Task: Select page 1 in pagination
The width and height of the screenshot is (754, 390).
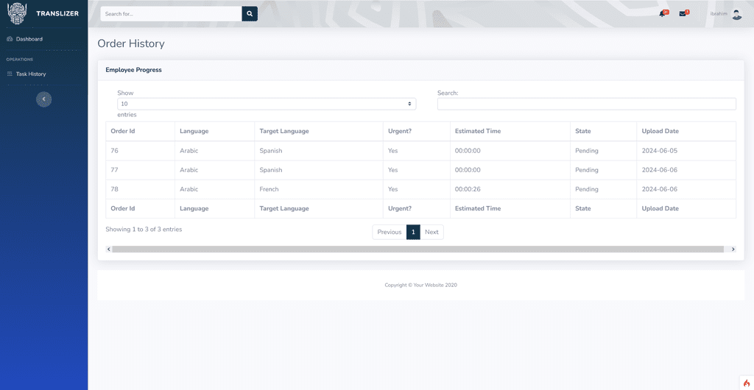Action: [413, 232]
